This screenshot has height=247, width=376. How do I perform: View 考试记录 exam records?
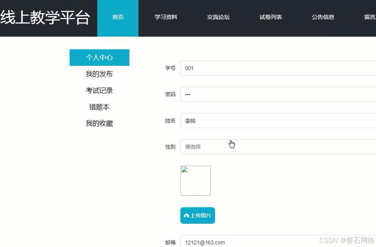pyautogui.click(x=99, y=90)
